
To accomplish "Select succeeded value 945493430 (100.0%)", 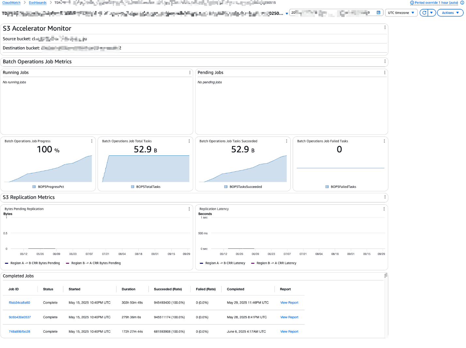I will 169,303.
